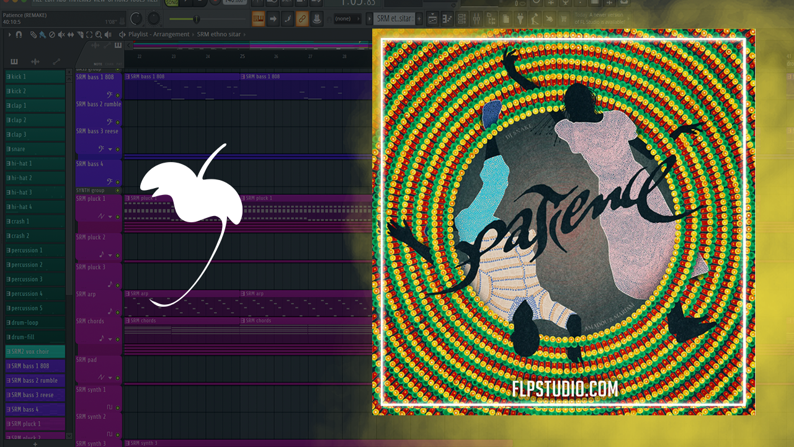Select the NOTE tab above track headers

pos(97,64)
